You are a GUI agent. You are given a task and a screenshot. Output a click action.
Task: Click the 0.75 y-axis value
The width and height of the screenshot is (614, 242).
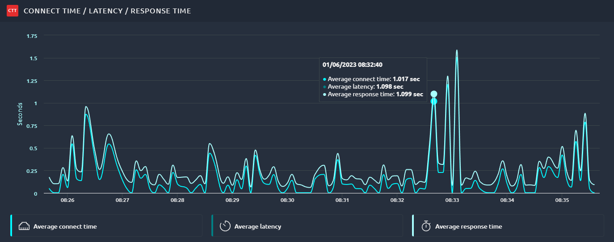[x=32, y=126]
